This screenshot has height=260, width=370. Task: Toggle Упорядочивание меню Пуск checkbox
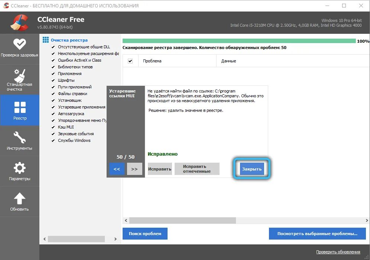click(53, 121)
